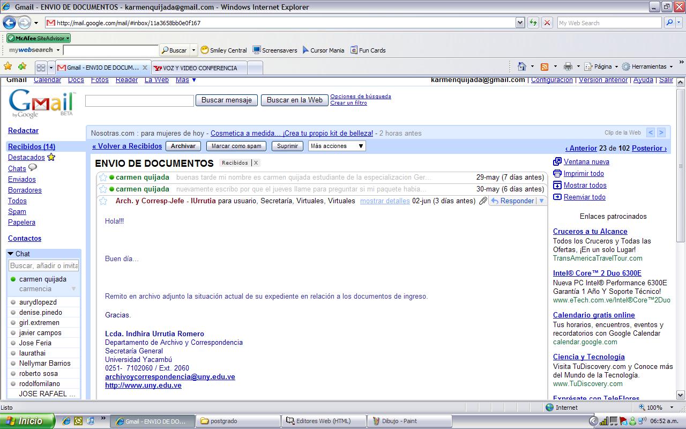The height and width of the screenshot is (429, 686).
Task: Click Add to Favorites star-plus icon
Action: tap(22, 66)
